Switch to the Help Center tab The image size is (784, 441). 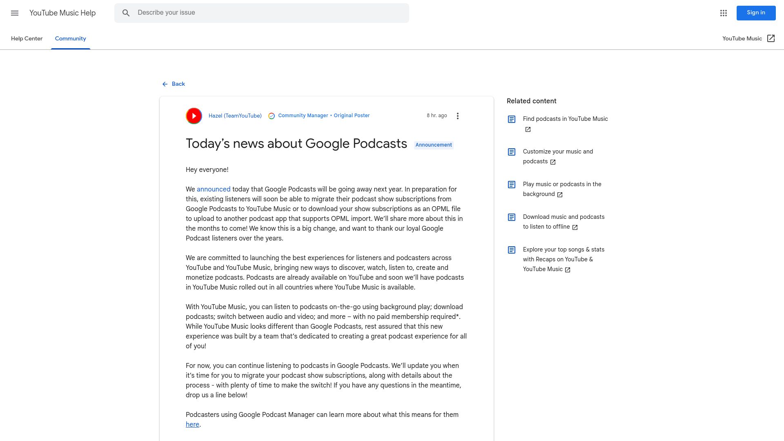(27, 38)
